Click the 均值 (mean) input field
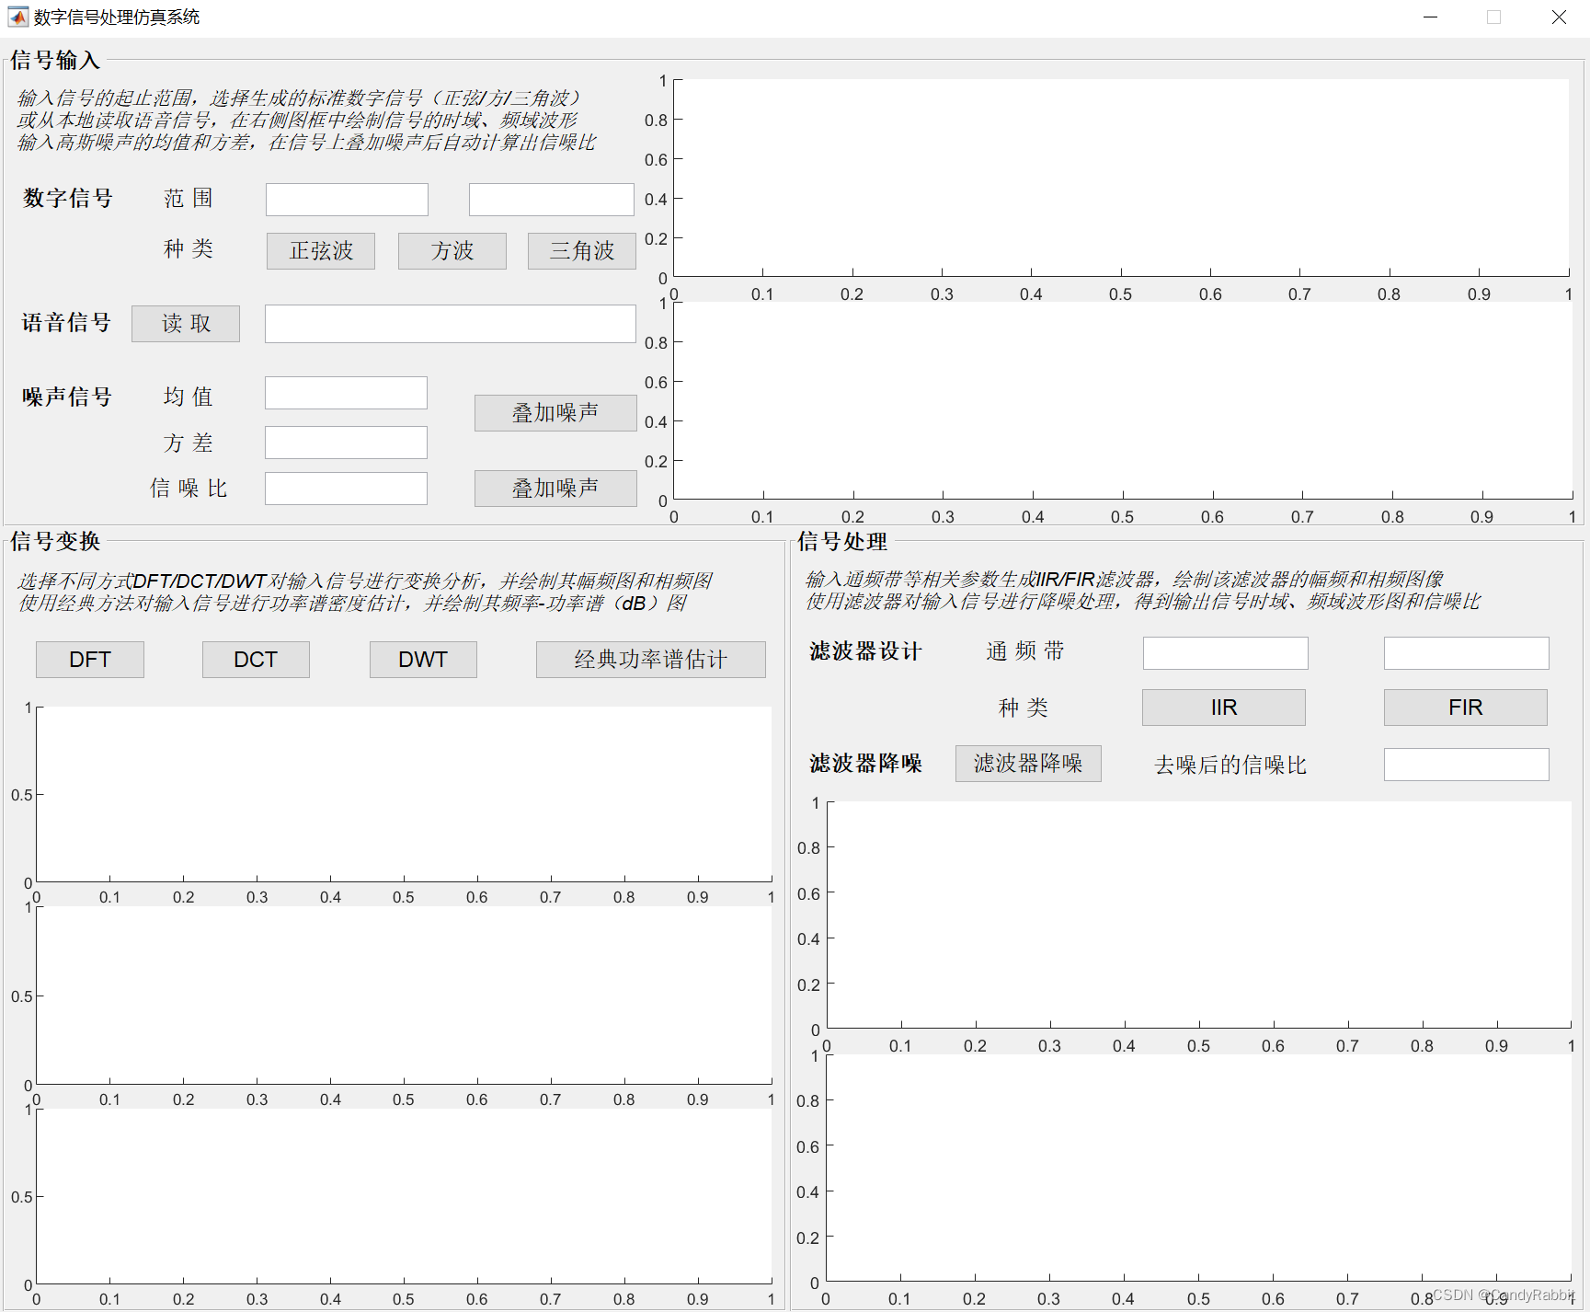The width and height of the screenshot is (1590, 1312). tap(345, 392)
